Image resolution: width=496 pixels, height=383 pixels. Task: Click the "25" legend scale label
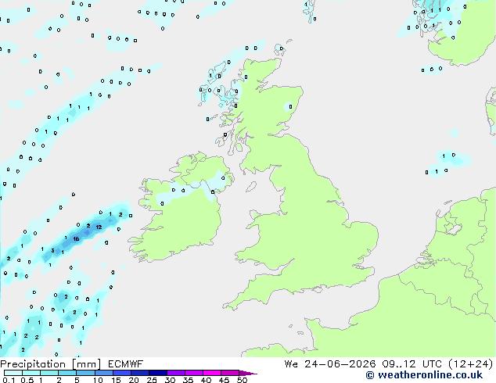(x=152, y=380)
